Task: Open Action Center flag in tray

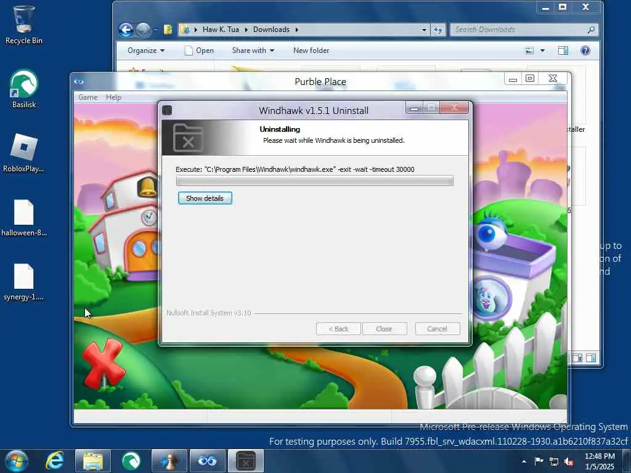Action: [x=539, y=461]
